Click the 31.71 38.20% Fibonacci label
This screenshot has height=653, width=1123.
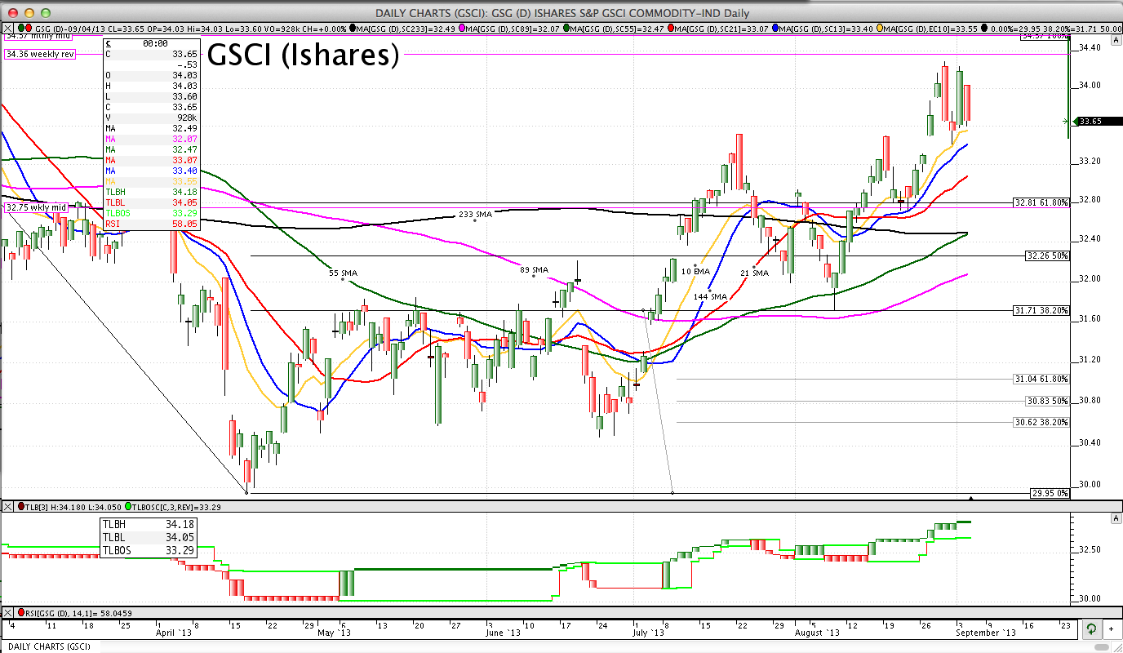point(1041,310)
